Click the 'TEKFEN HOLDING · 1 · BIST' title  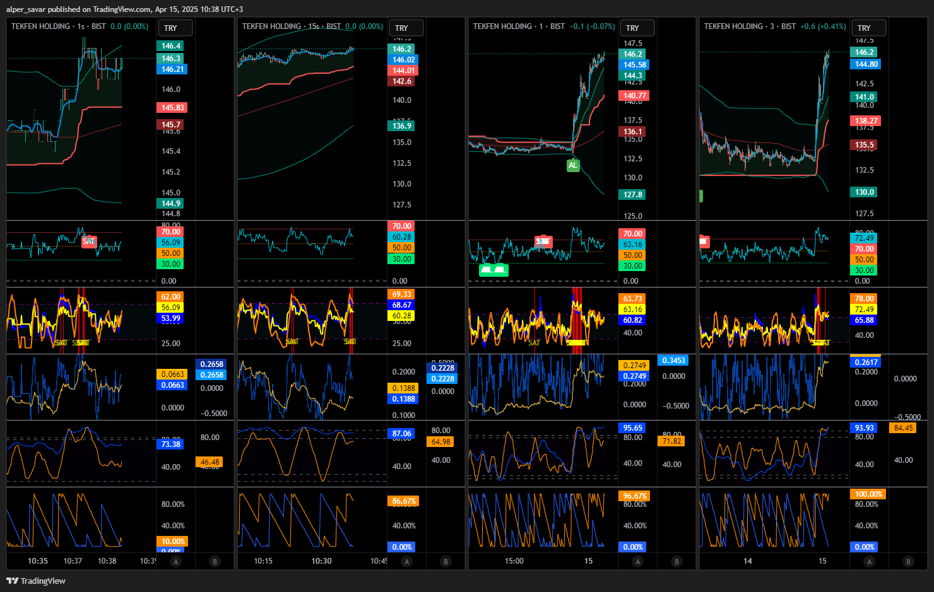point(519,26)
